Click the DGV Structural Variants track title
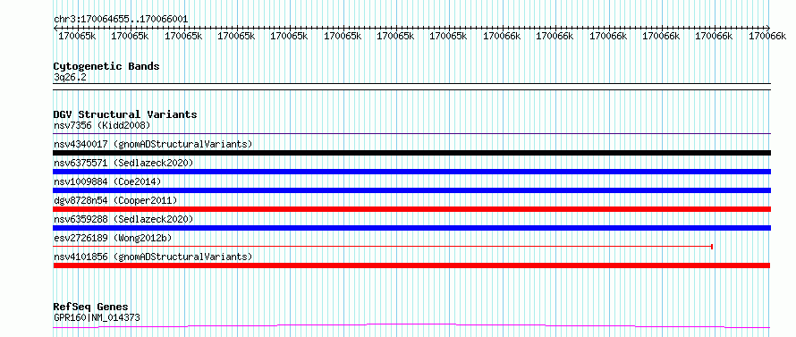This screenshot has width=796, height=337. [x=125, y=114]
